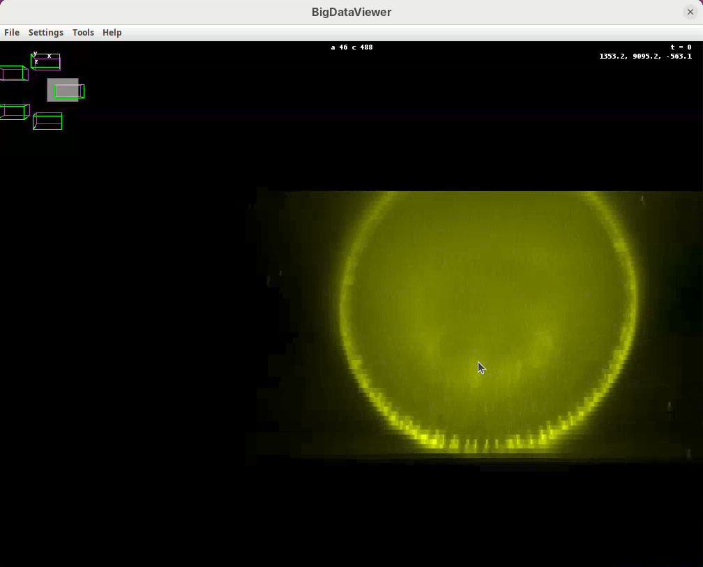This screenshot has width=703, height=567.
Task: Click the lower-left cut-off wireframe box
Action: tap(13, 112)
